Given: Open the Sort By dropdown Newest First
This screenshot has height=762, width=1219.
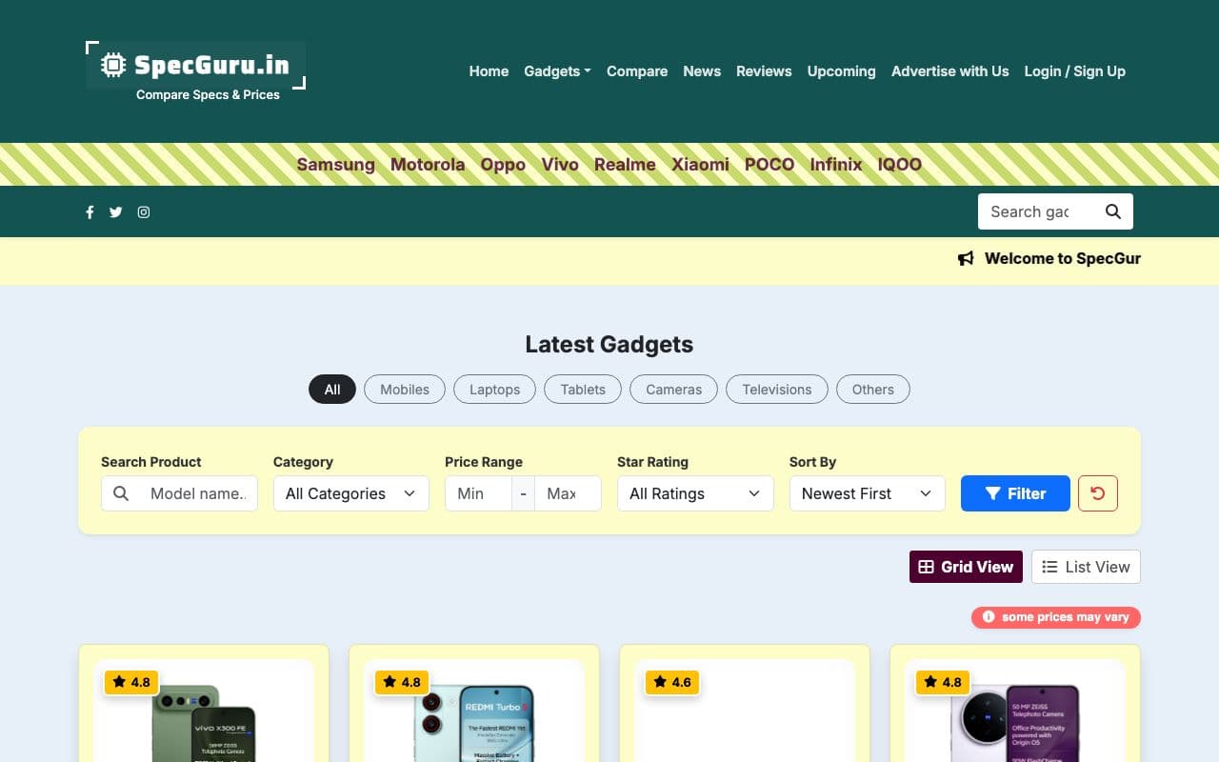Looking at the screenshot, I should [x=868, y=493].
